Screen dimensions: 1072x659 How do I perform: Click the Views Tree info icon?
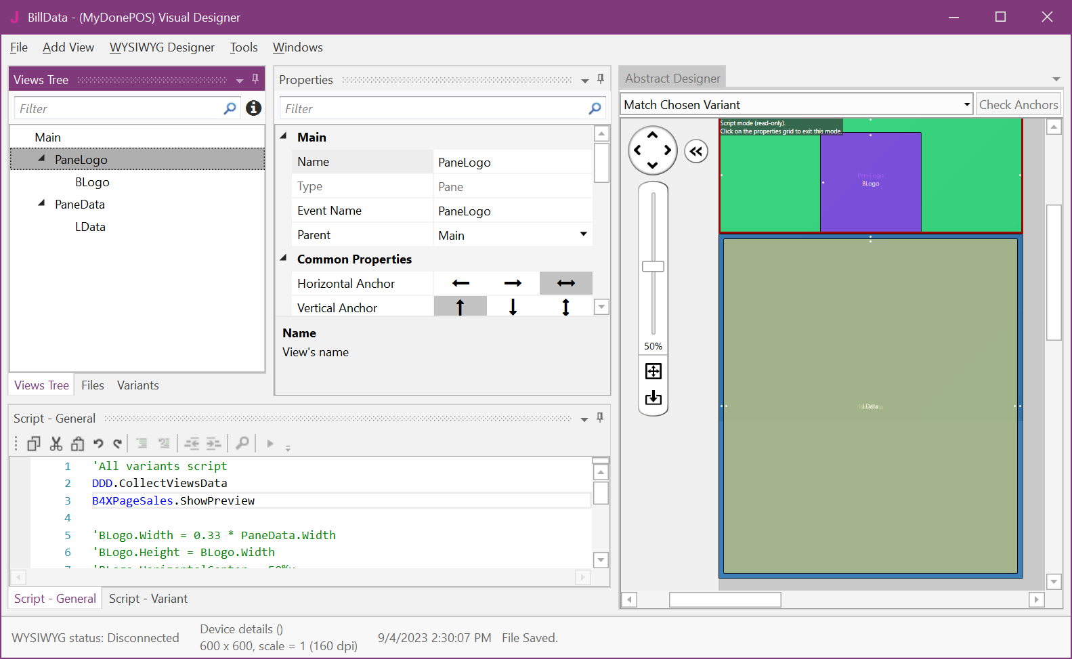click(x=253, y=108)
